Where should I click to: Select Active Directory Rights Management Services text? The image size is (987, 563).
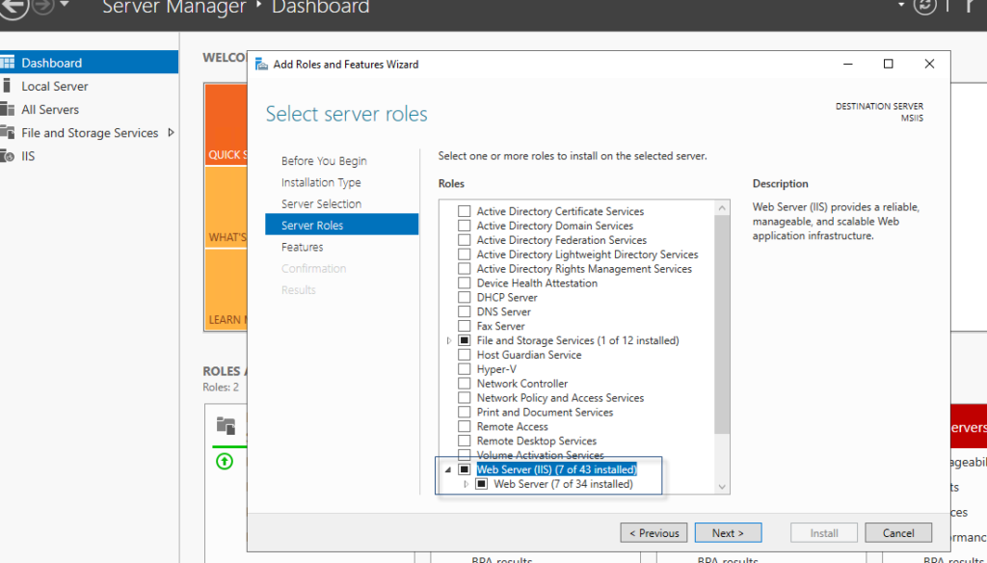(x=584, y=269)
